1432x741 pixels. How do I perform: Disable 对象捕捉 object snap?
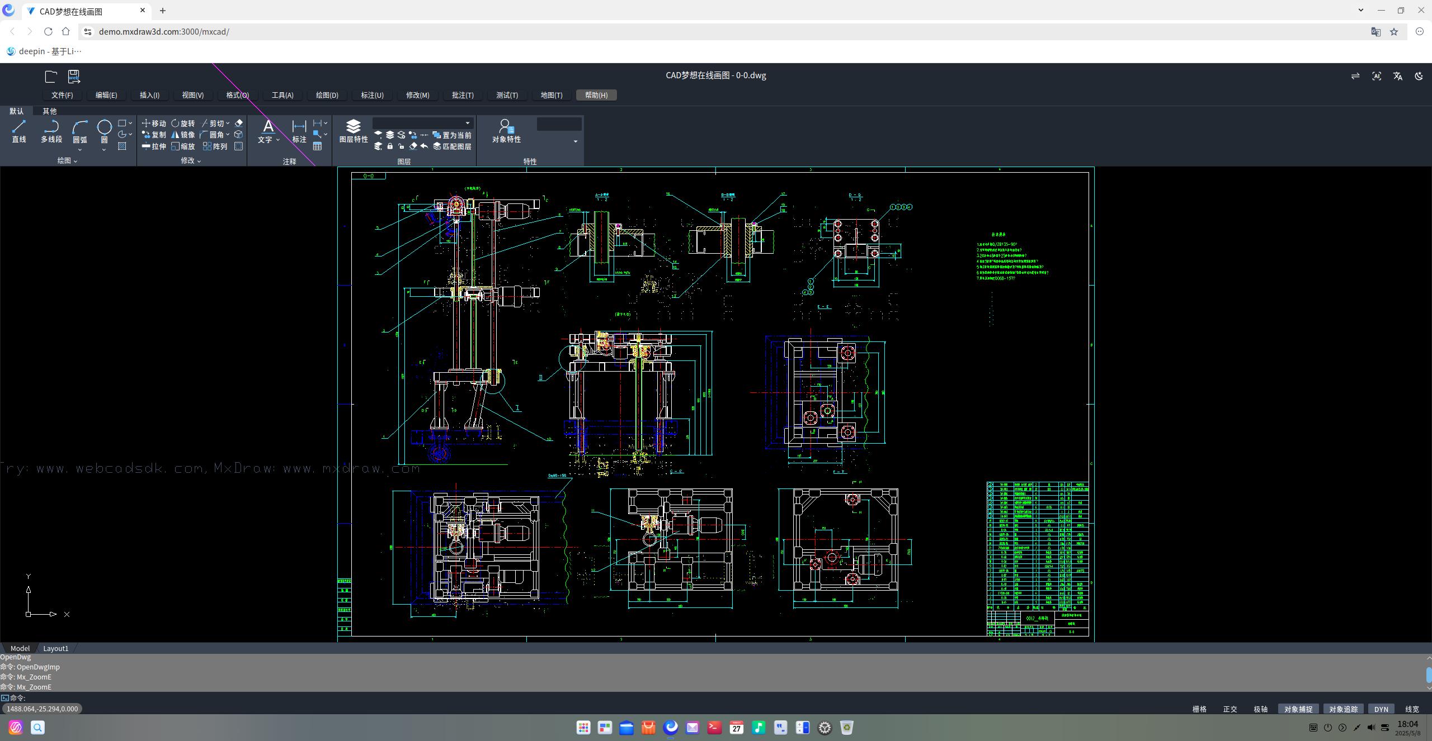point(1298,709)
